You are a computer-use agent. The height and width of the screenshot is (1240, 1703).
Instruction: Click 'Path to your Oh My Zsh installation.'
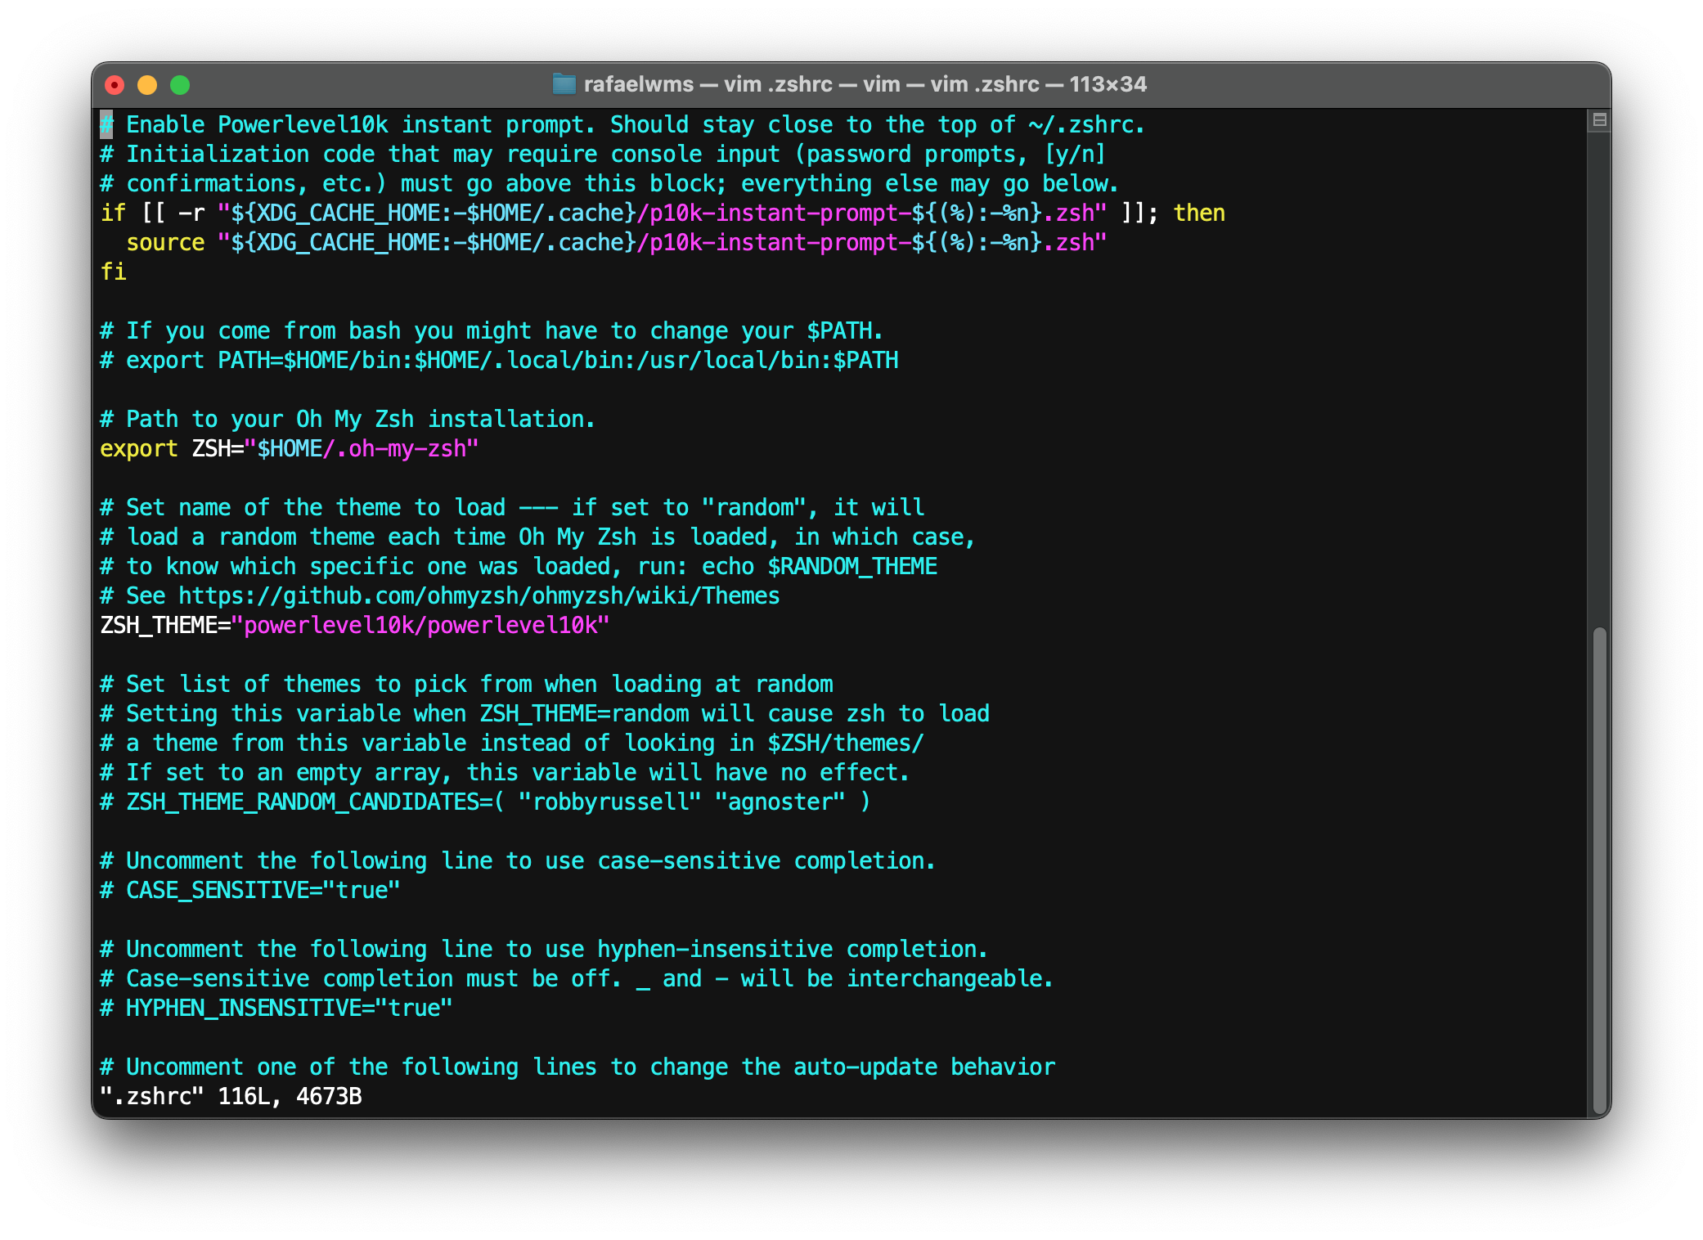click(x=361, y=419)
